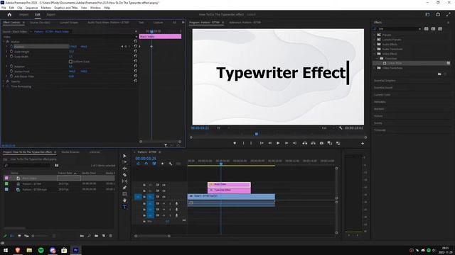Select the Rectangle tool
The height and width of the screenshot is (255, 455).
click(x=125, y=194)
